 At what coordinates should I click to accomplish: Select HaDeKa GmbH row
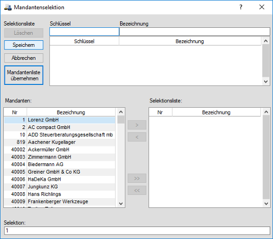pyautogui.click(x=60, y=179)
